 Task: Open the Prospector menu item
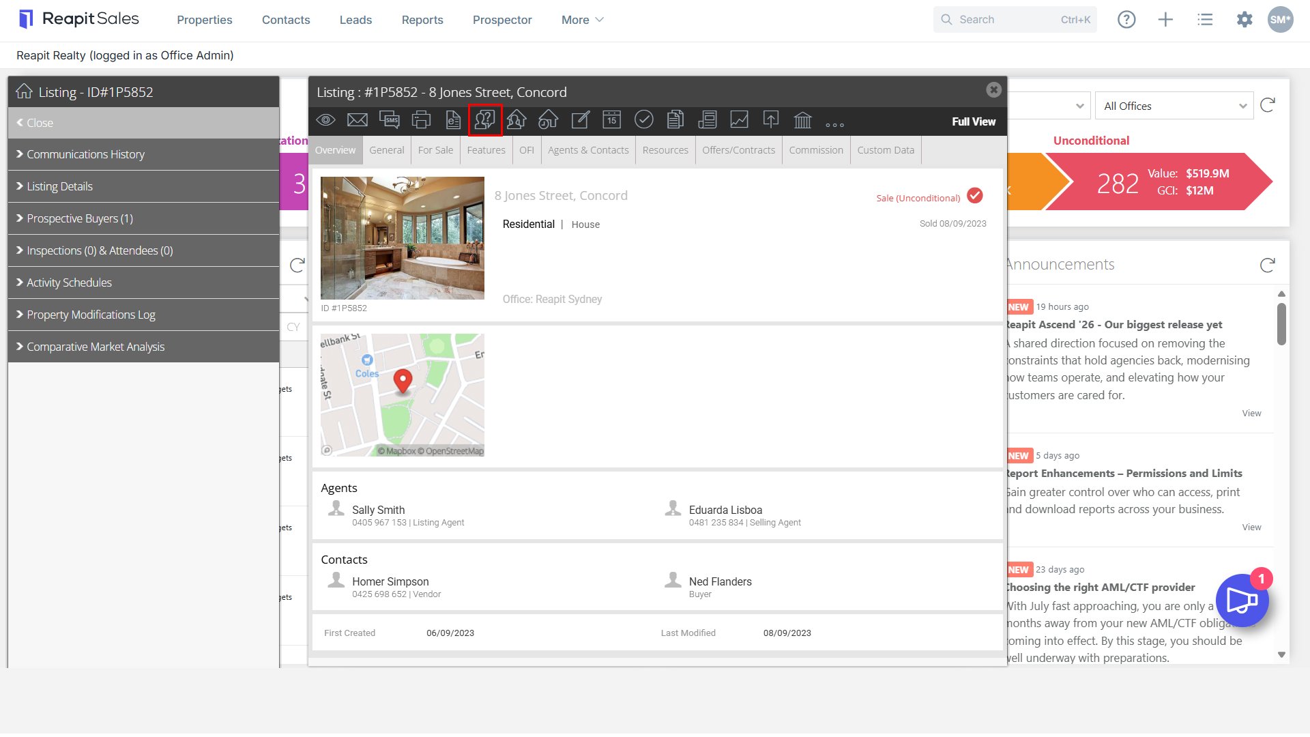502,20
